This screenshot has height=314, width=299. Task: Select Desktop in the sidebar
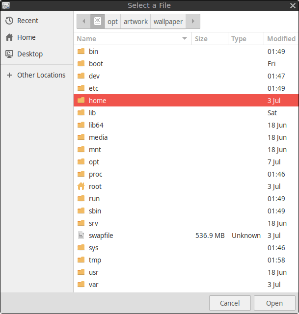[37, 54]
